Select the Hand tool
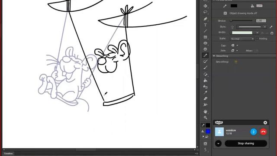Screen dimensions: 277x156 click(x=205, y=112)
